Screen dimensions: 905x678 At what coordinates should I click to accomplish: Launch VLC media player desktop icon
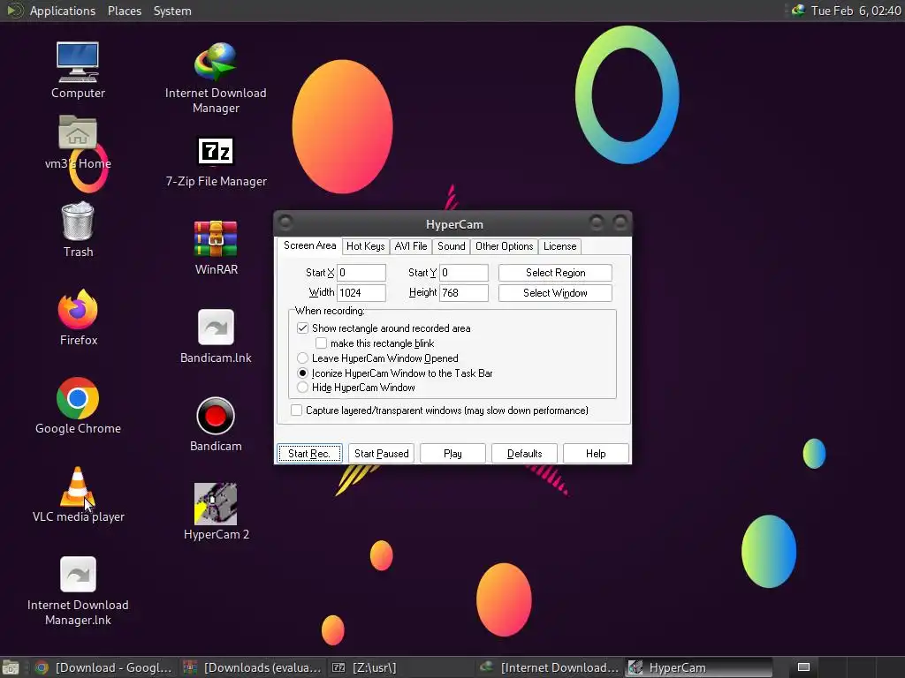[x=78, y=486]
